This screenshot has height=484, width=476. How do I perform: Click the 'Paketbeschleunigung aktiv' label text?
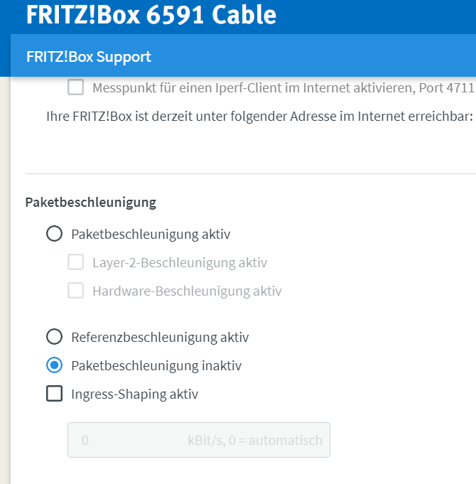click(151, 234)
